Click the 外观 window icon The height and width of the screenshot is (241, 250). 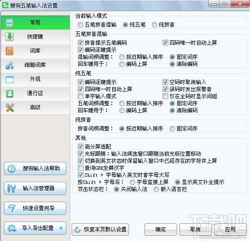coord(10,79)
